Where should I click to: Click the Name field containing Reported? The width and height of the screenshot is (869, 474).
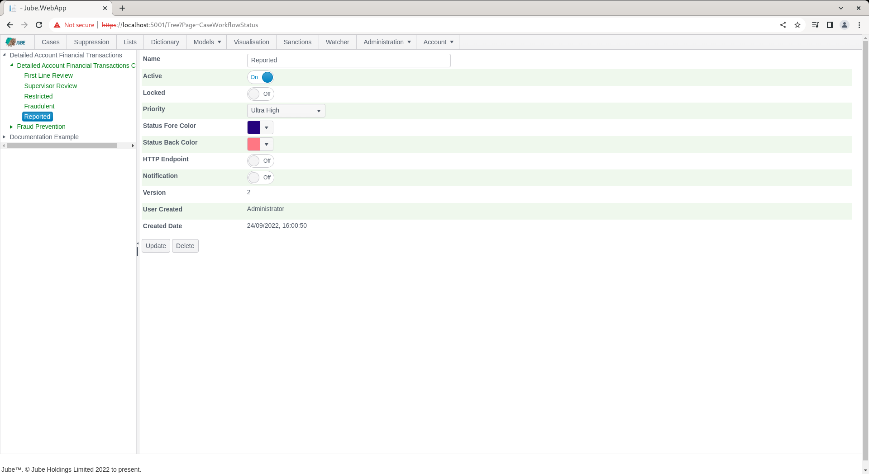coord(349,61)
